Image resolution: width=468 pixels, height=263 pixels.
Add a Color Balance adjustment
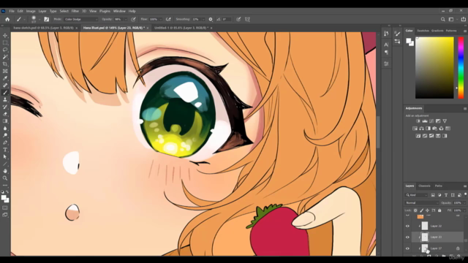(x=421, y=129)
